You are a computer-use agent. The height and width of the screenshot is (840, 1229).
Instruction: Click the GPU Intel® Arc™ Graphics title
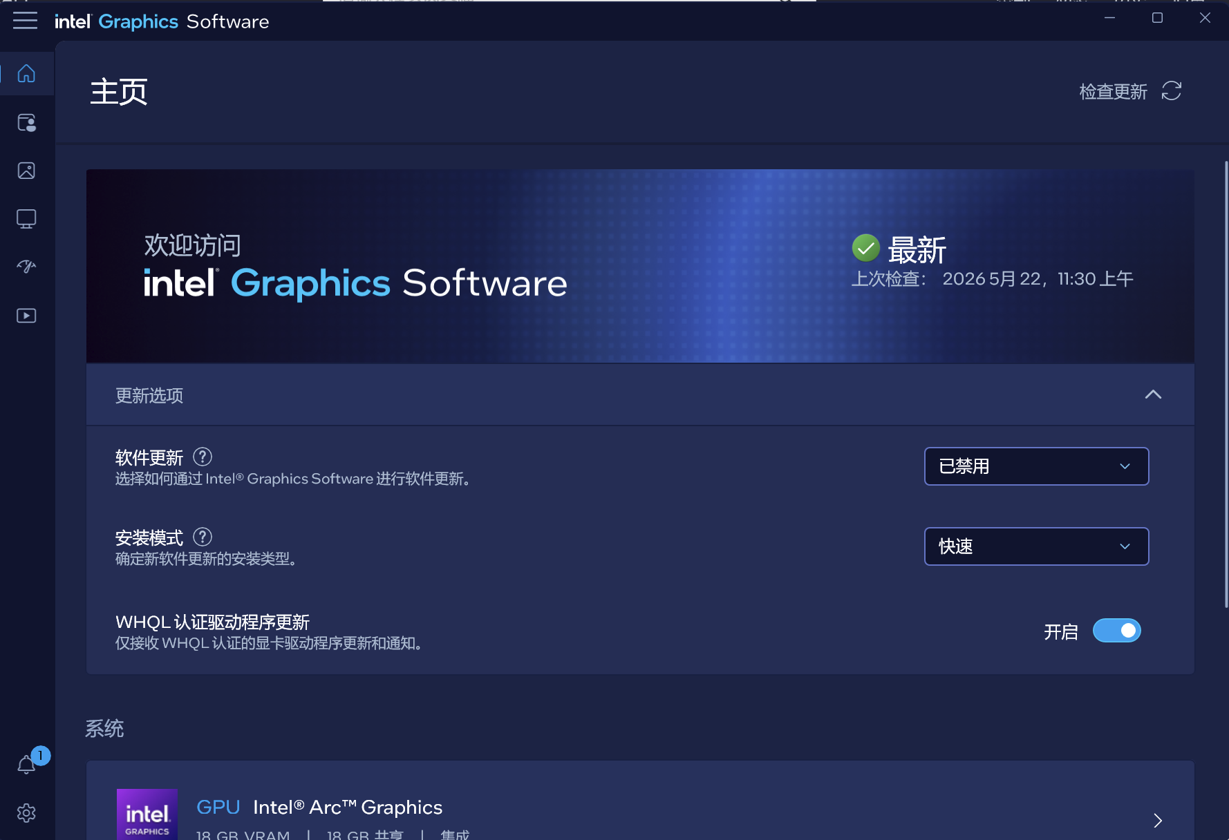point(319,807)
